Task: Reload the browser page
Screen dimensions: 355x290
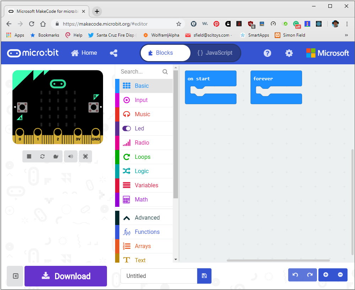Action: pos(32,24)
